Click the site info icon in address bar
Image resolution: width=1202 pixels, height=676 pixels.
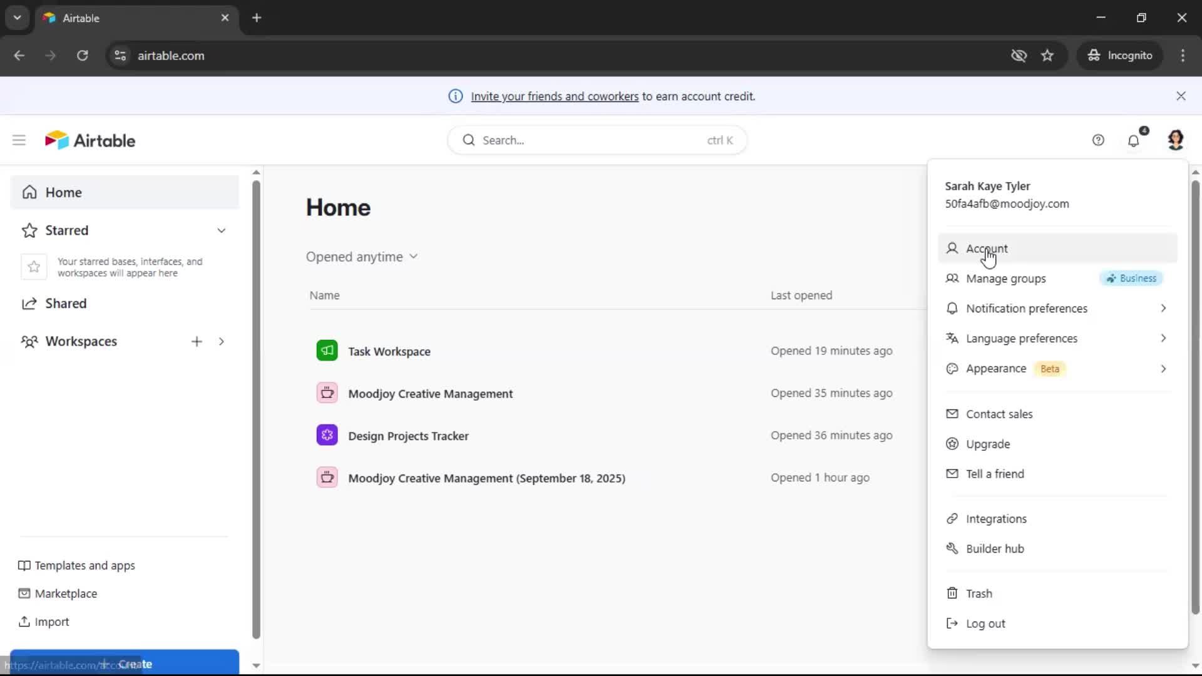pos(120,56)
